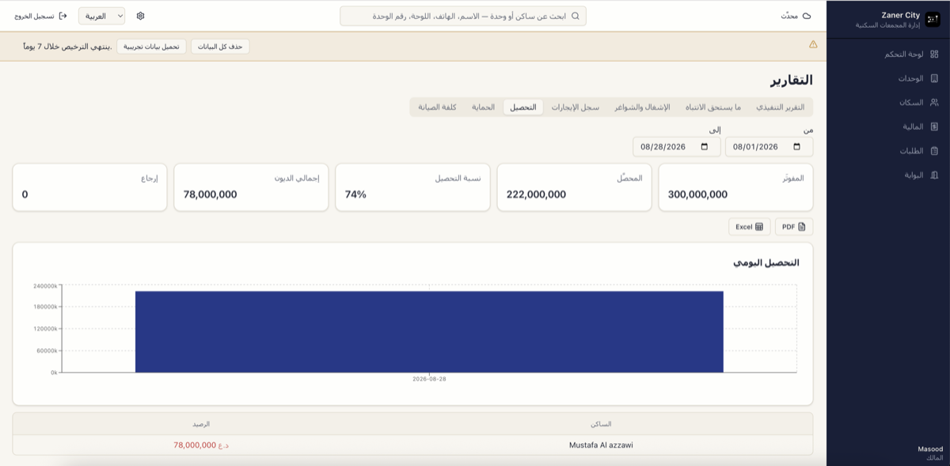
Task: Open calendar picker on the من date
Action: (797, 147)
